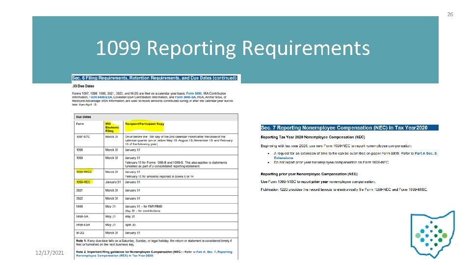Click 'February 15 for amounts reported in boxes' line

tap(159, 176)
